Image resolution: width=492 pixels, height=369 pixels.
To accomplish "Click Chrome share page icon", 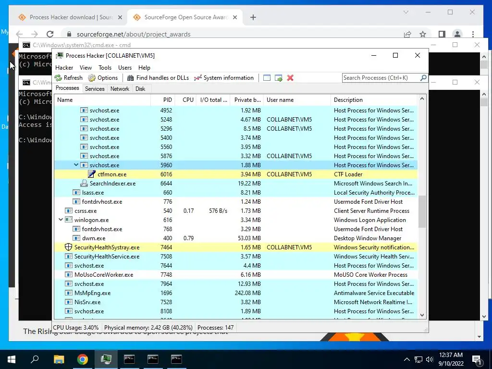I will coord(407,34).
